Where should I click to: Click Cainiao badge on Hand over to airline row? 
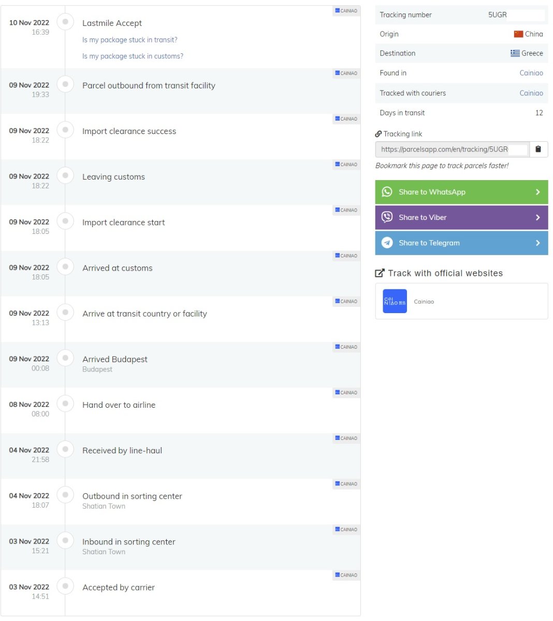point(346,392)
